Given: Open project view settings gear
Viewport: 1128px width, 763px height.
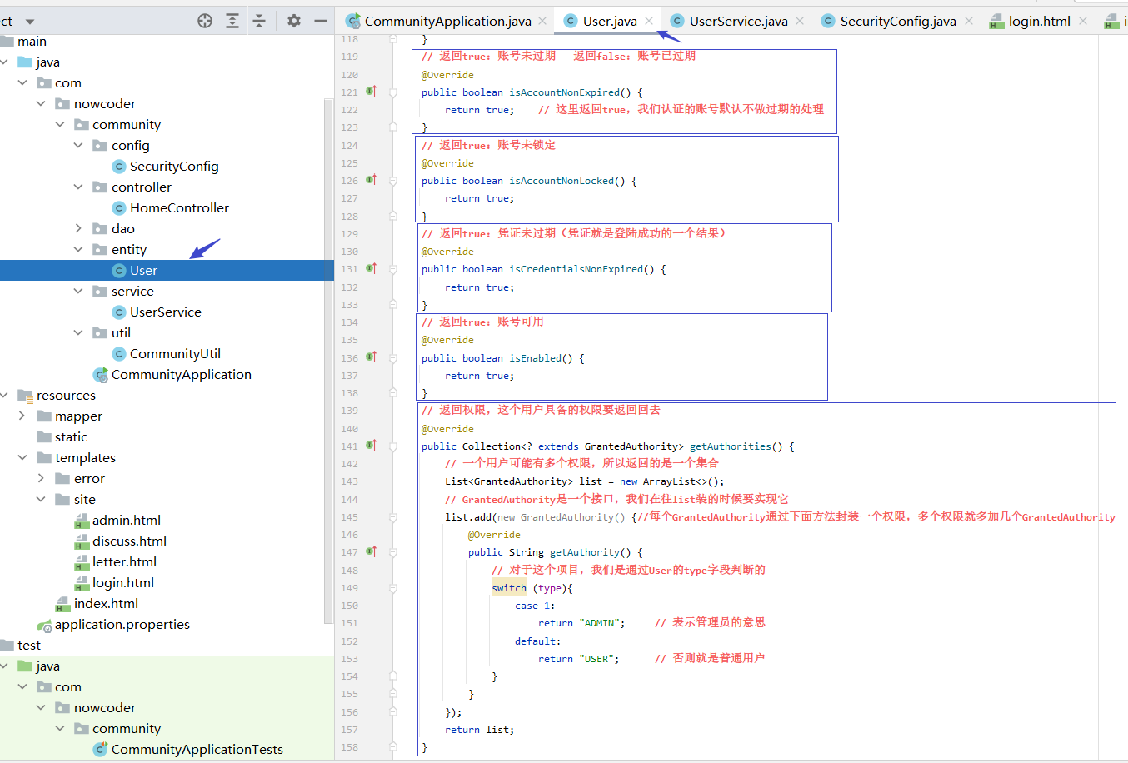Looking at the screenshot, I should pyautogui.click(x=294, y=21).
